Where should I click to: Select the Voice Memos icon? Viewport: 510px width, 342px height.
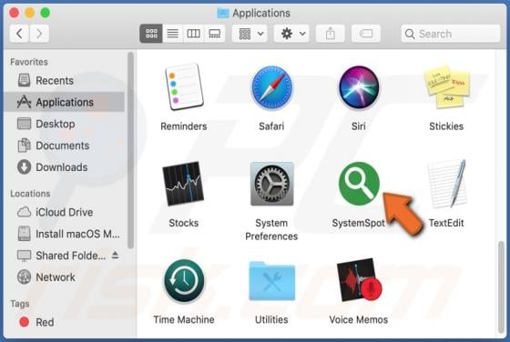pyautogui.click(x=359, y=280)
